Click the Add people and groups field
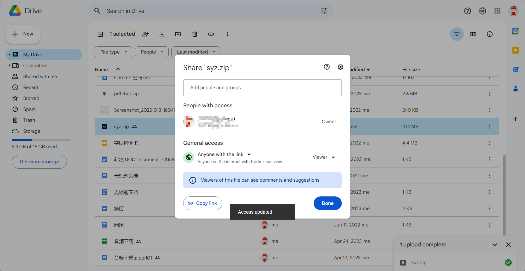 point(262,88)
